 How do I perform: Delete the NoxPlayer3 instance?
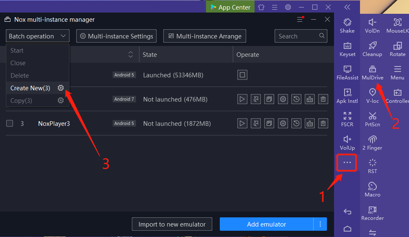point(323,123)
